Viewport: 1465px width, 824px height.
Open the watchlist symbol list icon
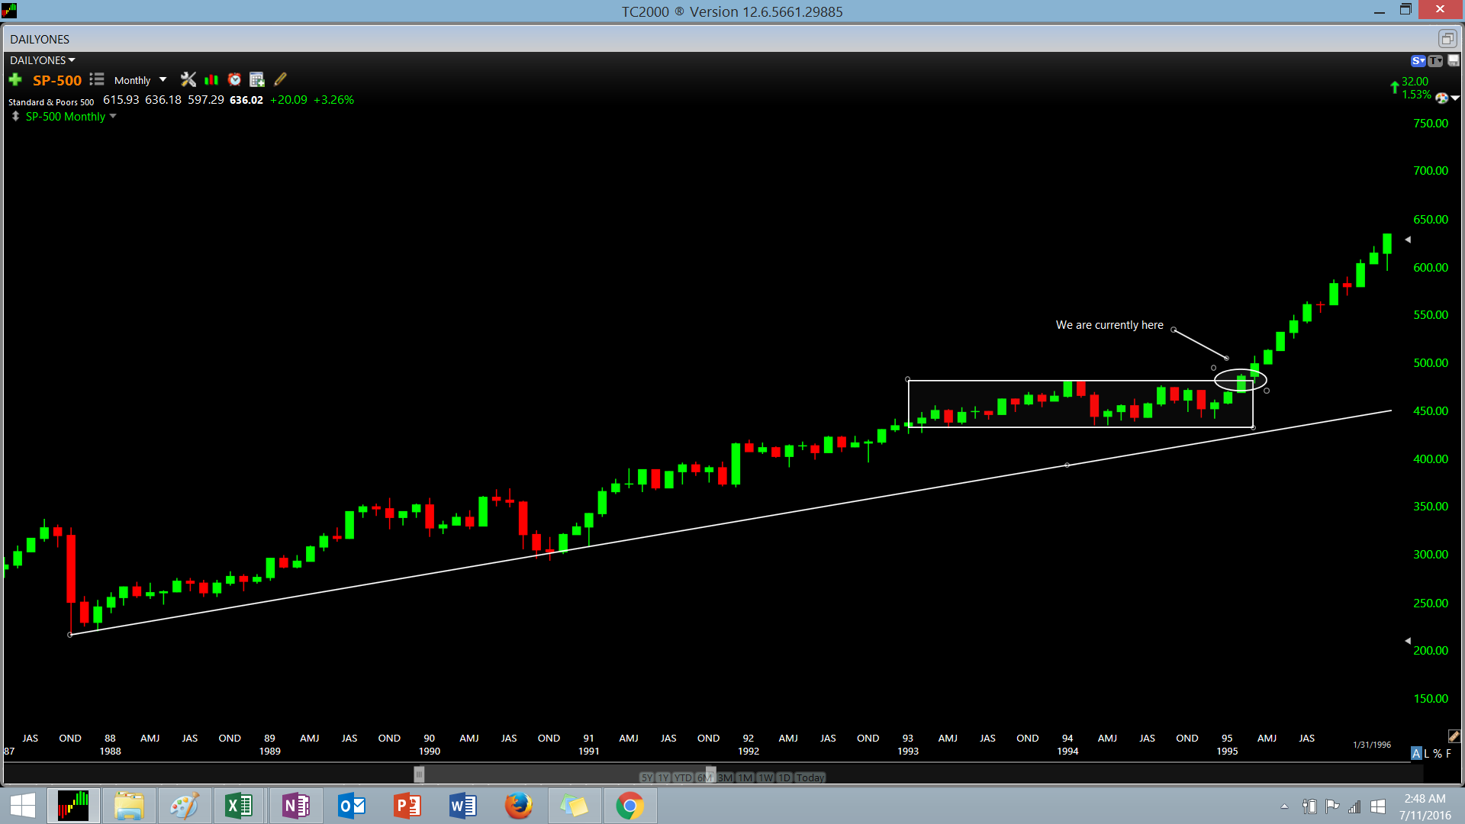96,79
